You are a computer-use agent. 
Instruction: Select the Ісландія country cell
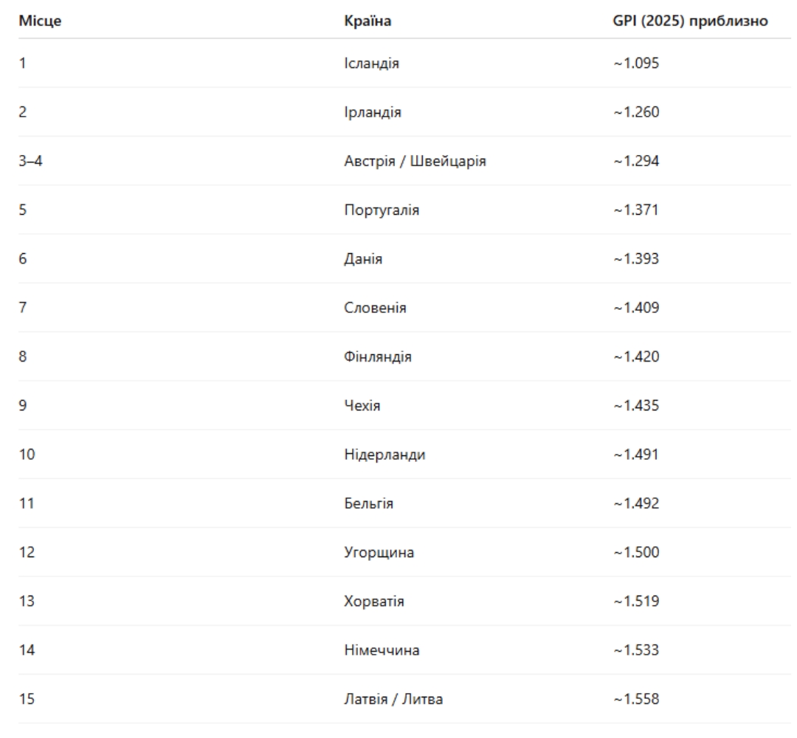pyautogui.click(x=371, y=63)
